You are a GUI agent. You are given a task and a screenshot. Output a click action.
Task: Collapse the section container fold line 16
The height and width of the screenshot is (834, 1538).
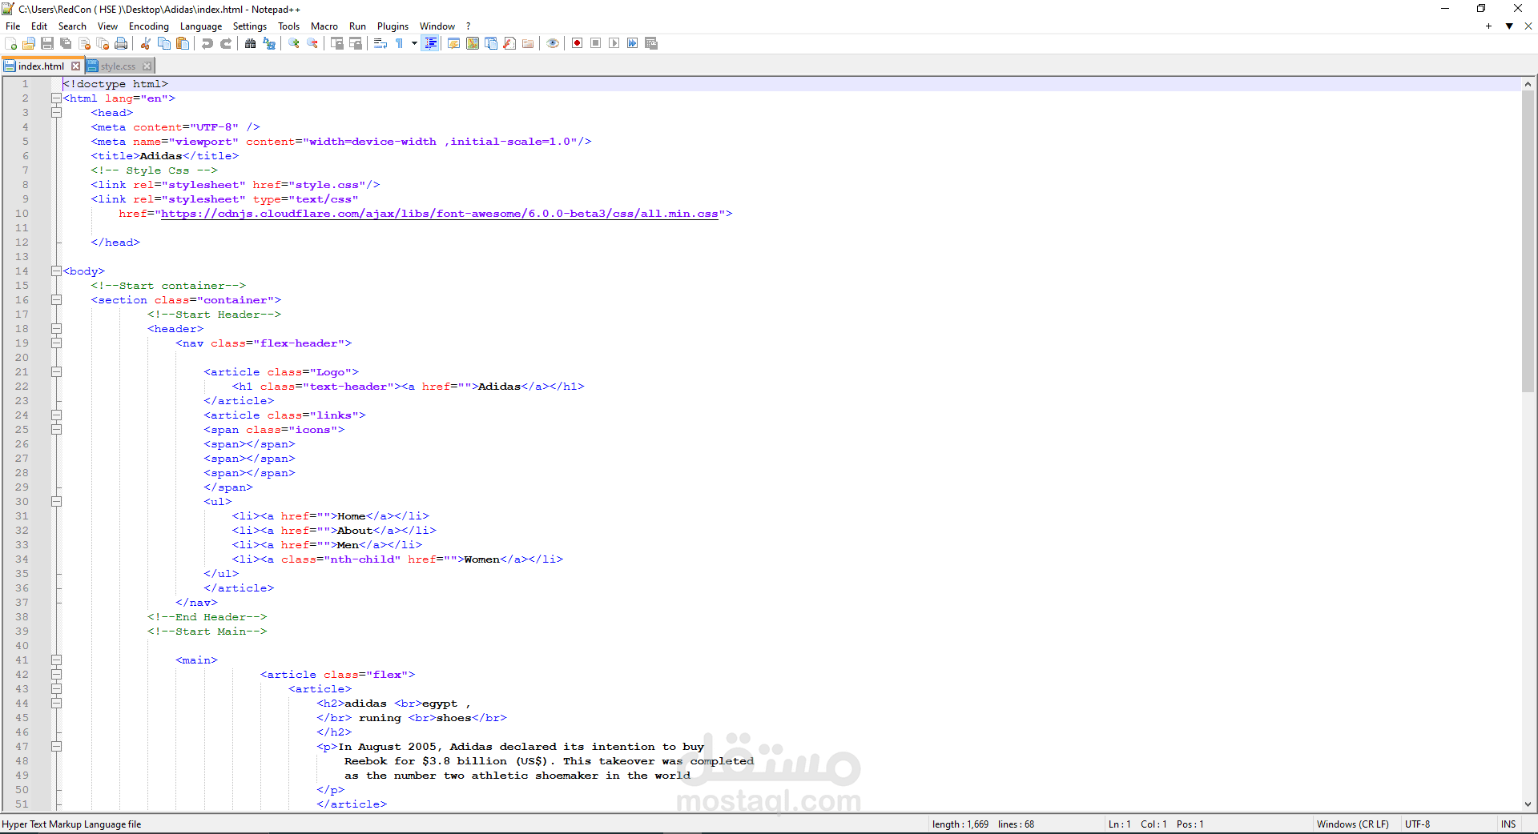[56, 300]
